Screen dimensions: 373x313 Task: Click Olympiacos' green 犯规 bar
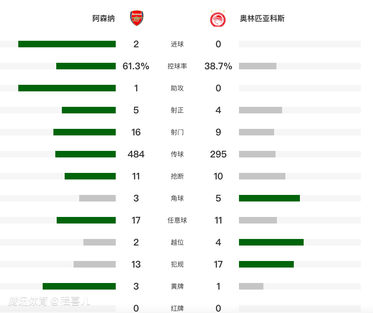coord(266,264)
